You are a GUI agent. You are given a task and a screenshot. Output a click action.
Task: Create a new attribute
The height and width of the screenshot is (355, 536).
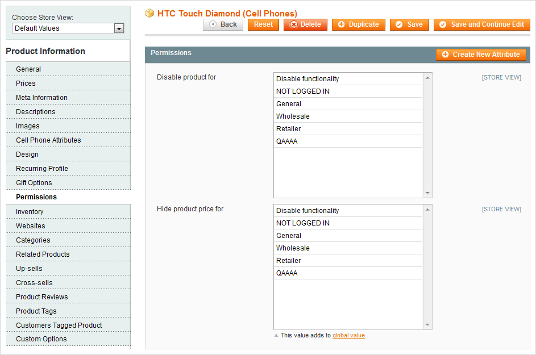(x=481, y=55)
